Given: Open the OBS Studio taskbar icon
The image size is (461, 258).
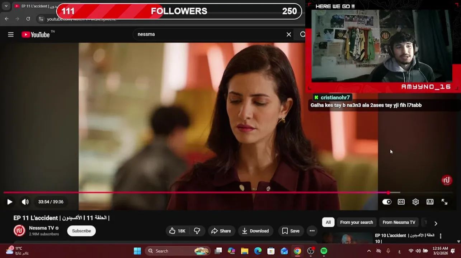Looking at the screenshot, I should click(x=311, y=251).
